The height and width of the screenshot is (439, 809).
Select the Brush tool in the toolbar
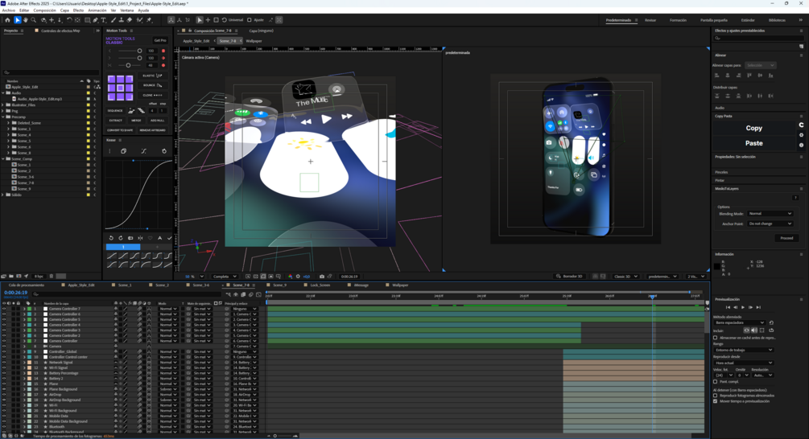pos(113,20)
